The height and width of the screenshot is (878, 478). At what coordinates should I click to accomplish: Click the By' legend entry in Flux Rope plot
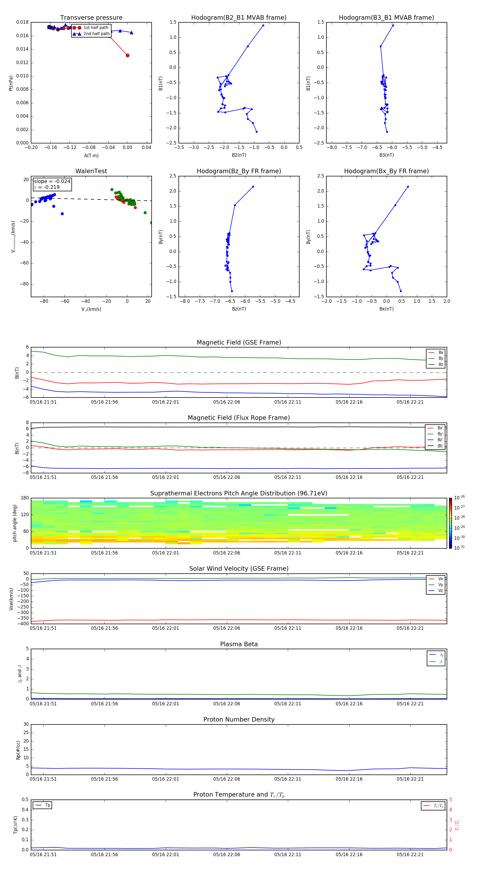coord(436,434)
